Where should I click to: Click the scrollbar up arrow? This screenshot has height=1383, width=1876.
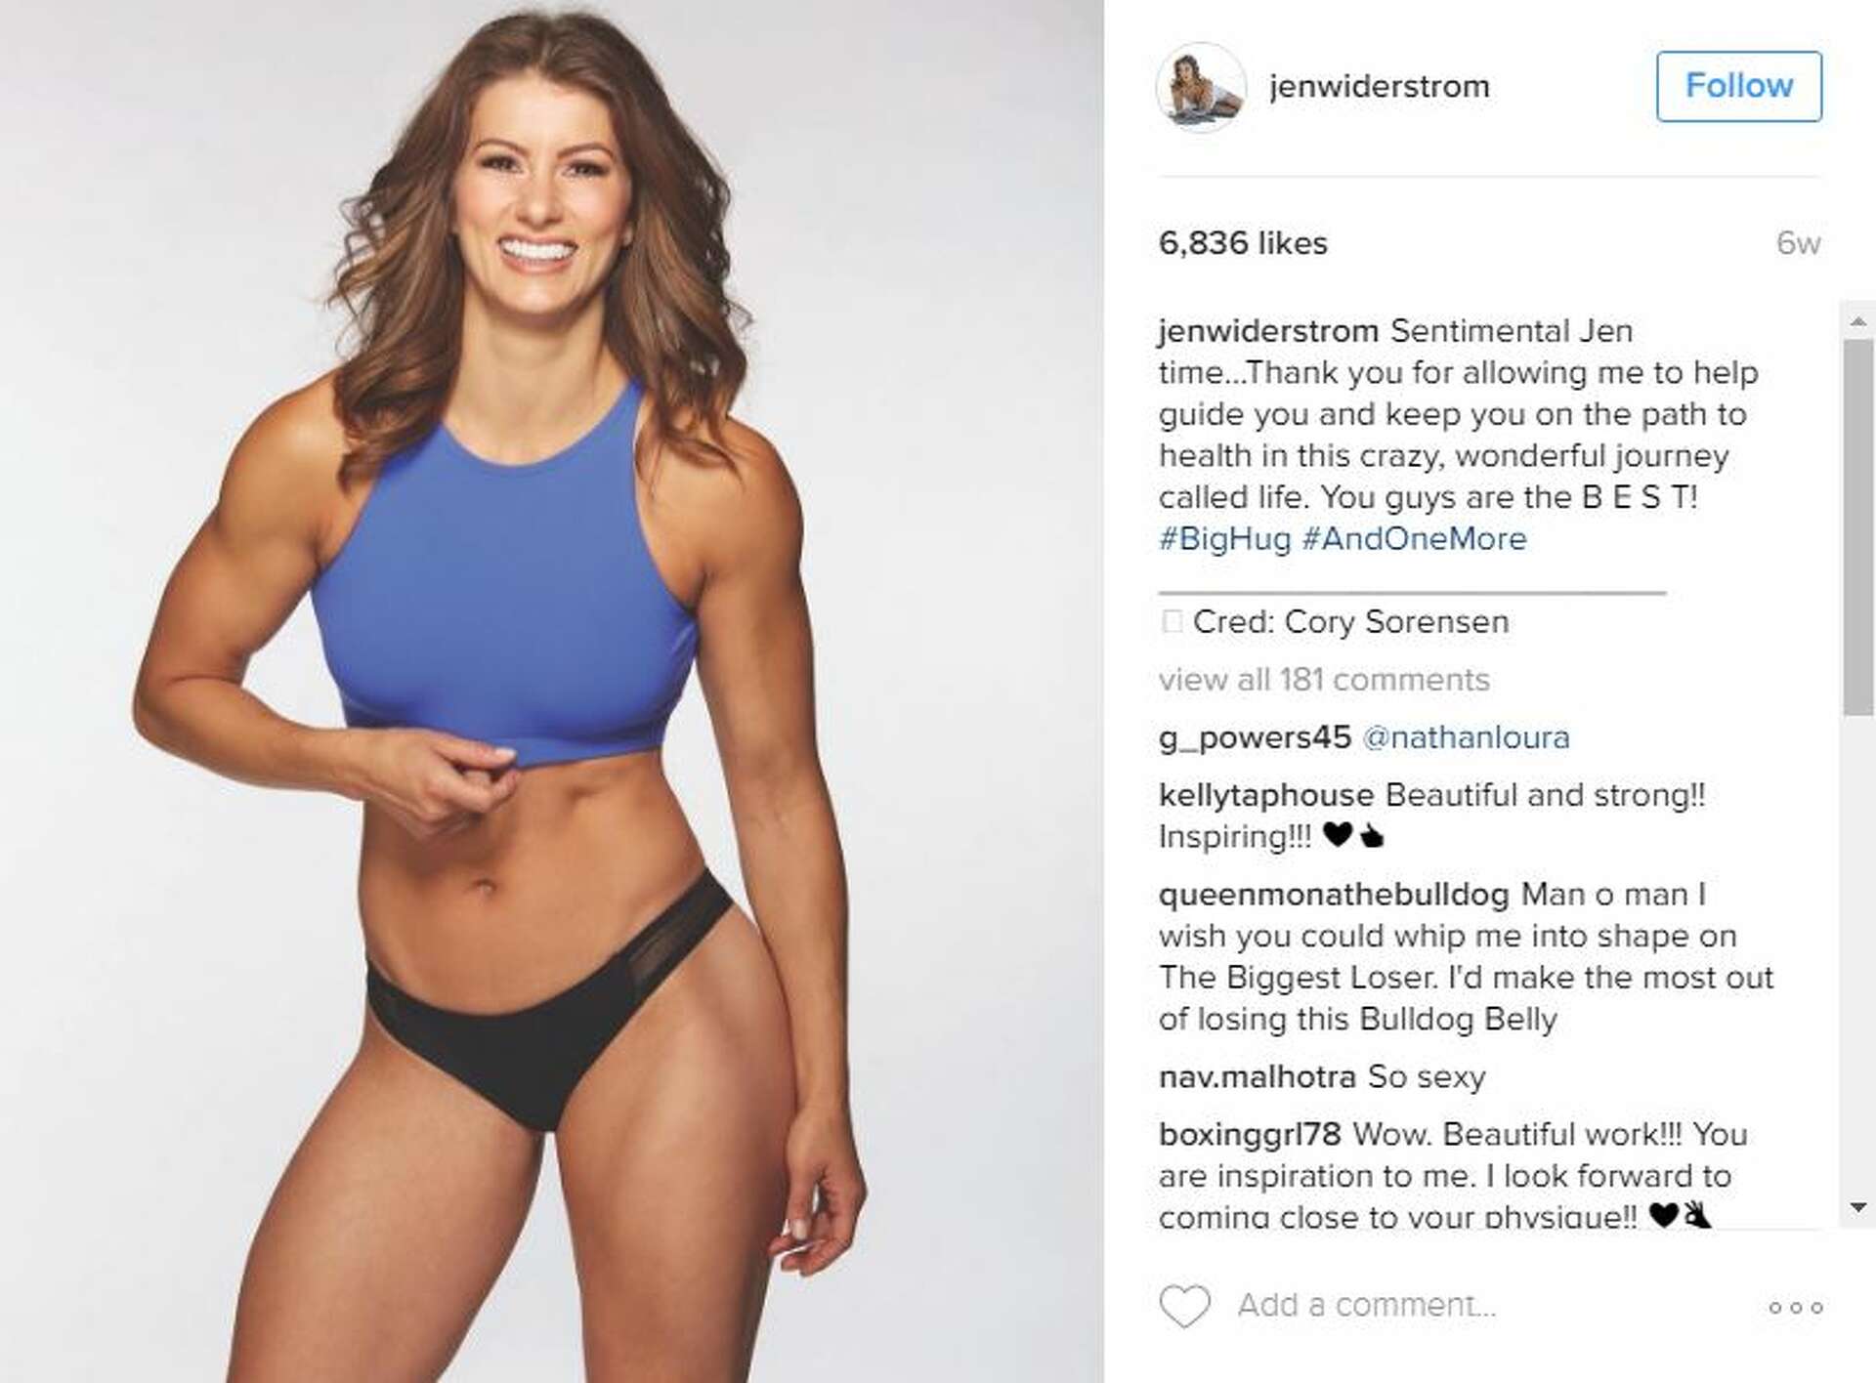point(1857,320)
